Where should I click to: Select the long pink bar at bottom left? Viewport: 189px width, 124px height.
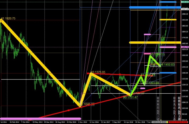point(41,119)
